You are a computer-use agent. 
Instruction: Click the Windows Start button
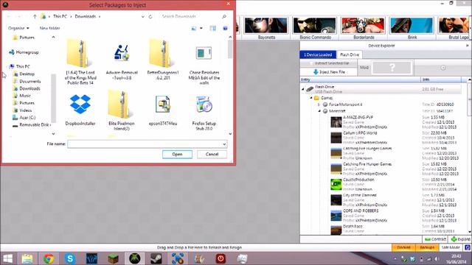pos(7,258)
